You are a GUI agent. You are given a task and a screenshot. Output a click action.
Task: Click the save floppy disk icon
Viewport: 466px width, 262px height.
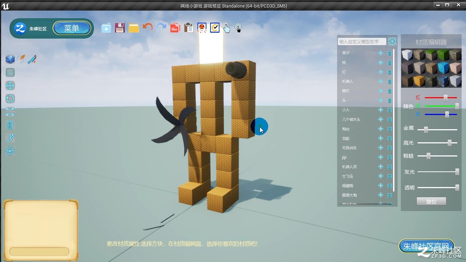(120, 28)
